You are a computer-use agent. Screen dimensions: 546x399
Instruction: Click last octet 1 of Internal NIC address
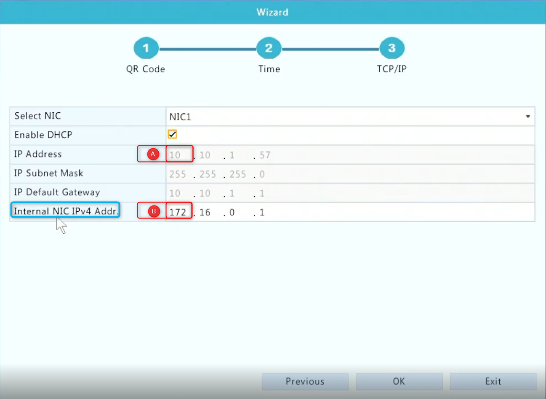262,212
